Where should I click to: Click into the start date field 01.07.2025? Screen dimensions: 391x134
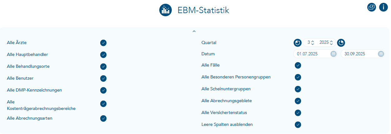coord(311,54)
